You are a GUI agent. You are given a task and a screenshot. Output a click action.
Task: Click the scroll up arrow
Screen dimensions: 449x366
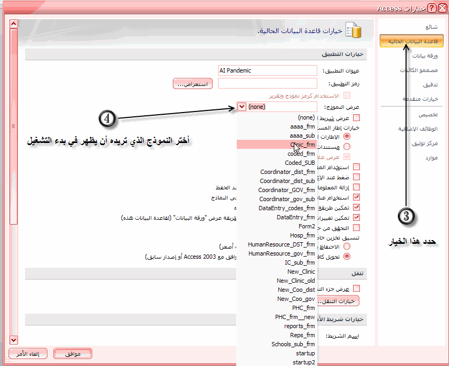[x=13, y=24]
